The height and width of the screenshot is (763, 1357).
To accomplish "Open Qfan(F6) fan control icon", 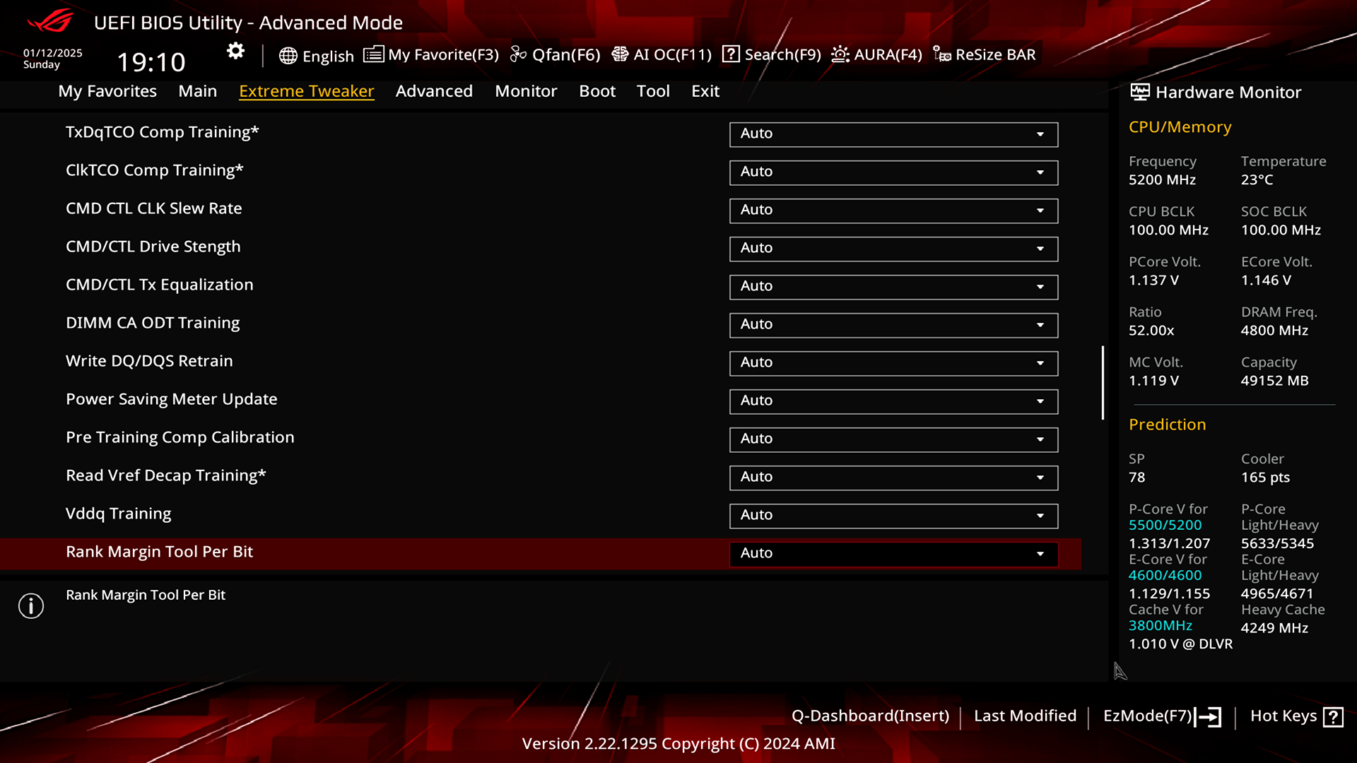I will pos(518,54).
